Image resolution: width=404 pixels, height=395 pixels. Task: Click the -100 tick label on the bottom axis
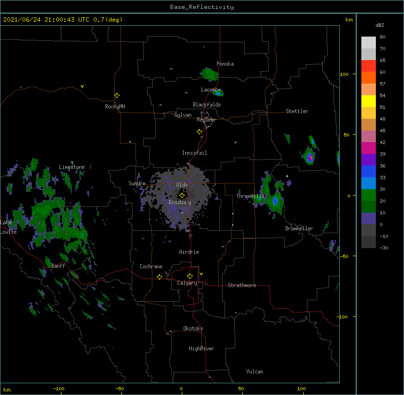tap(59, 389)
